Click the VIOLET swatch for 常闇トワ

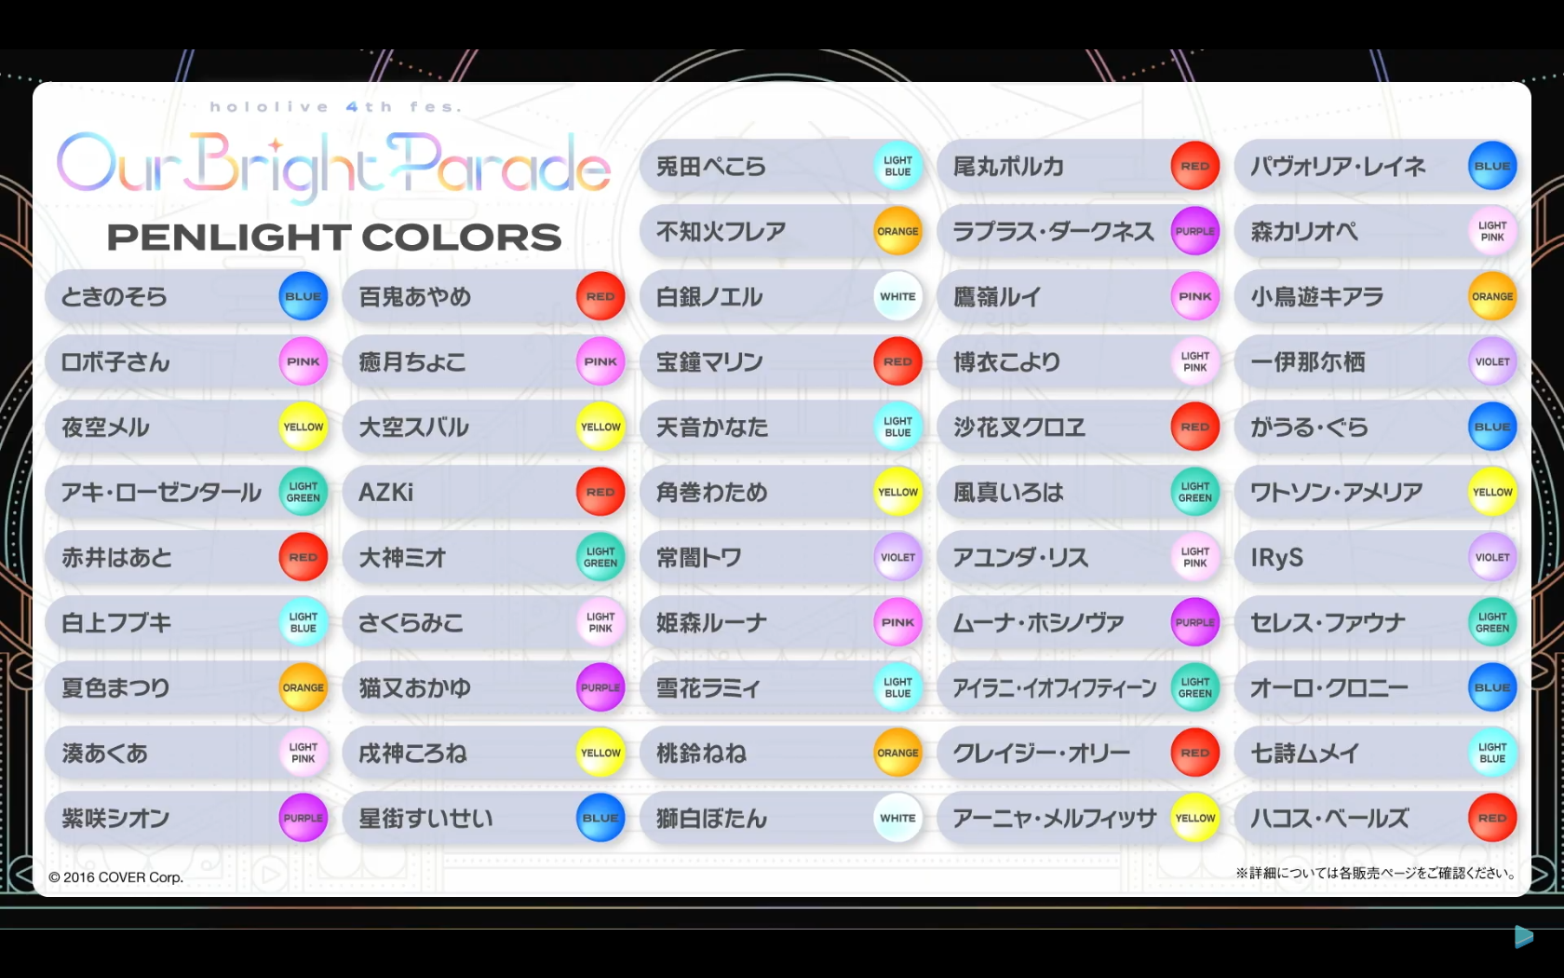[x=898, y=557]
